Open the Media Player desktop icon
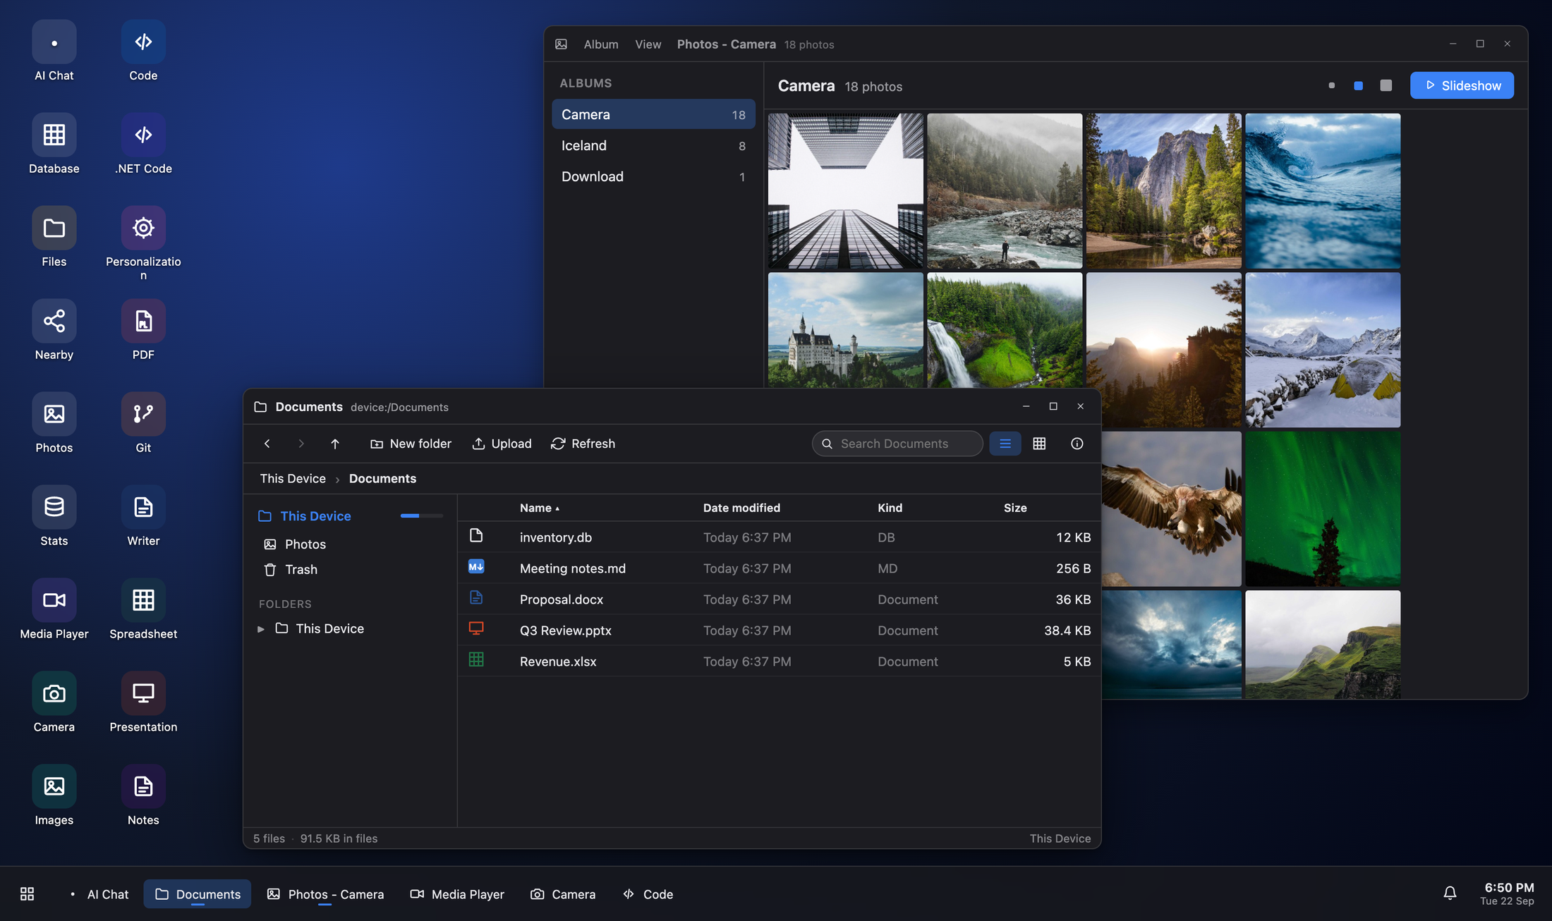This screenshot has height=921, width=1552. pos(54,610)
